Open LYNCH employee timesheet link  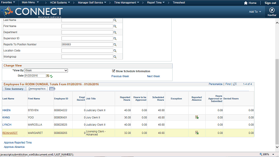tap(7, 125)
